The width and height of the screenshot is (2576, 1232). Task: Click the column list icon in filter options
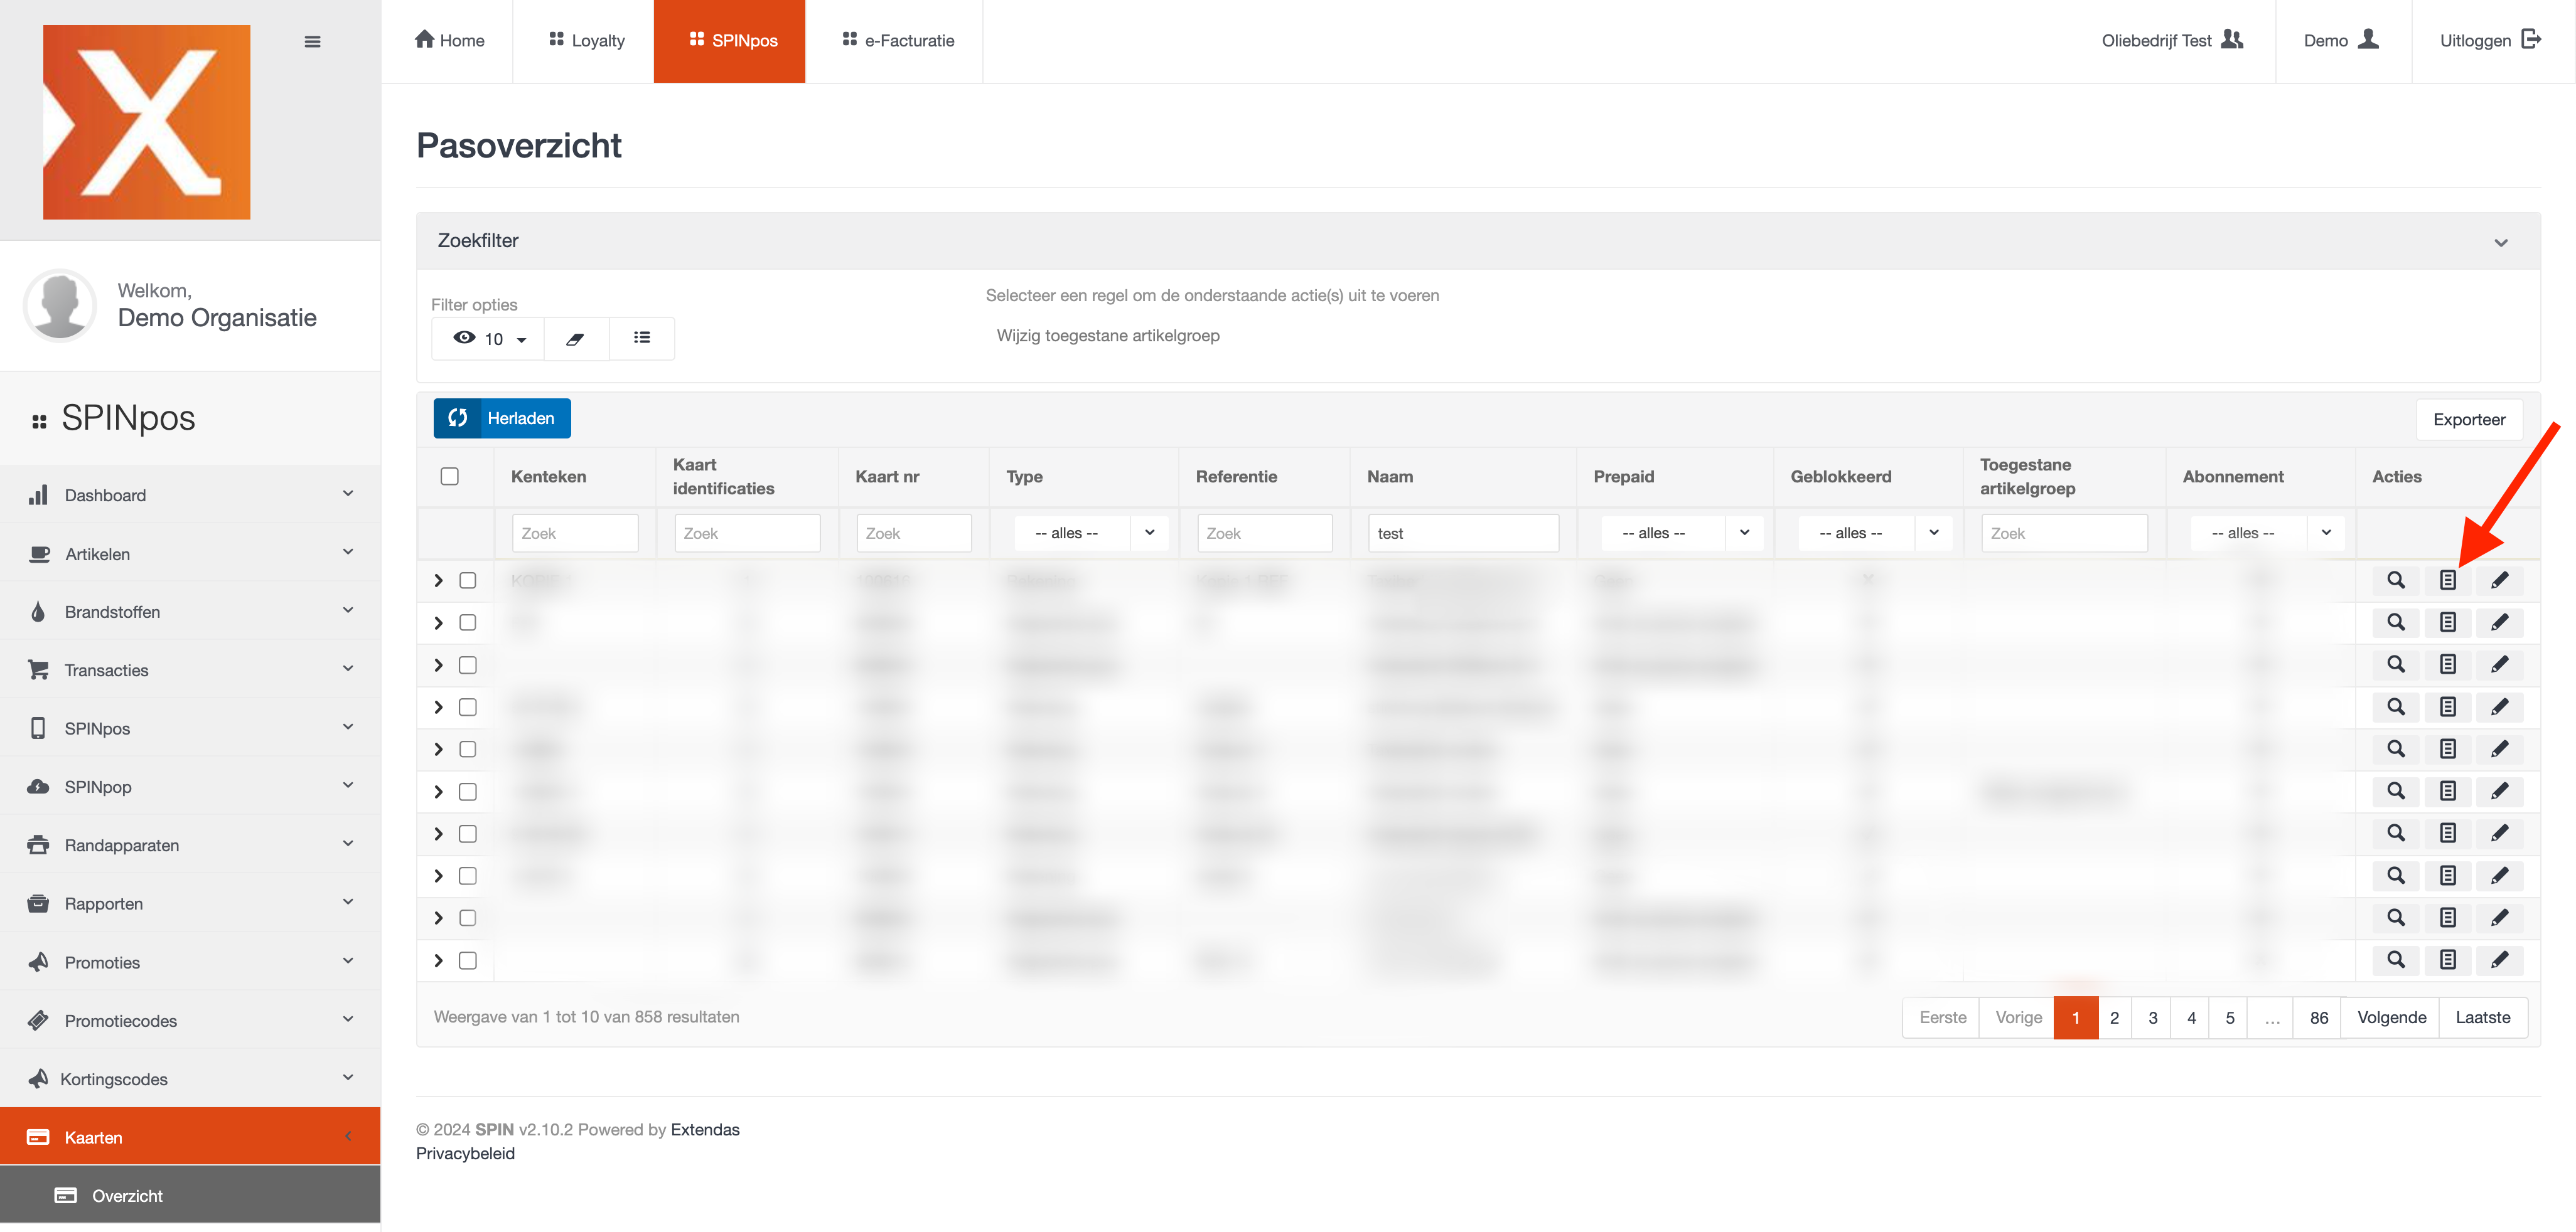642,337
